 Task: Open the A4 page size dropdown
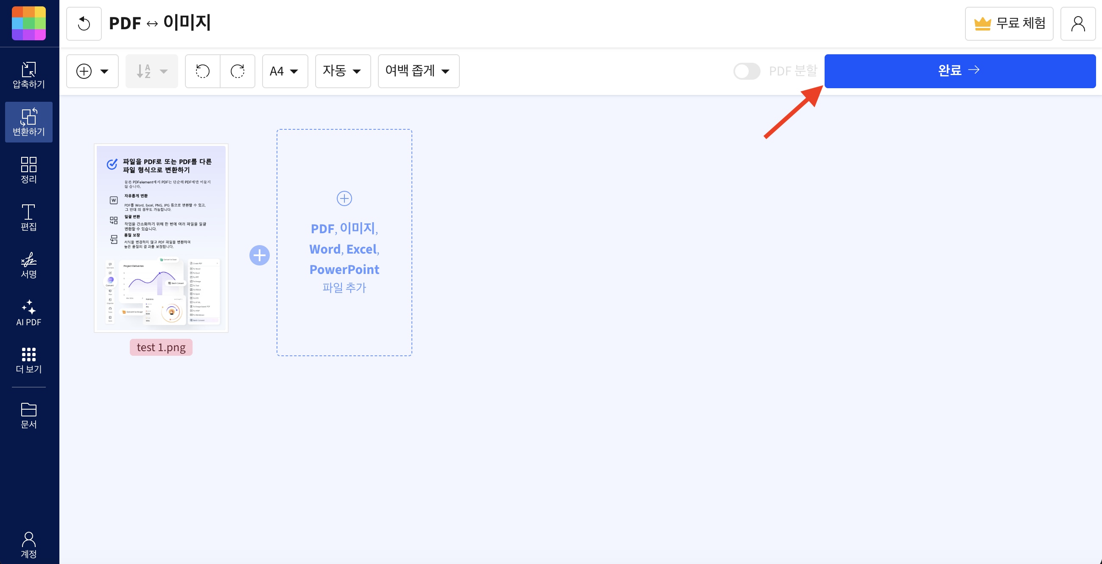click(284, 71)
